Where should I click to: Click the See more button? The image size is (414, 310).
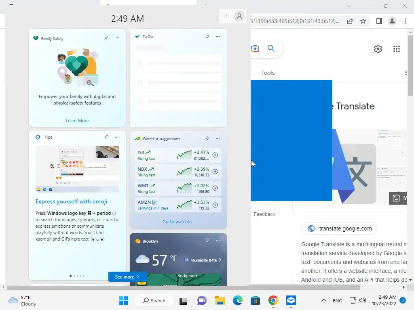pyautogui.click(x=127, y=277)
